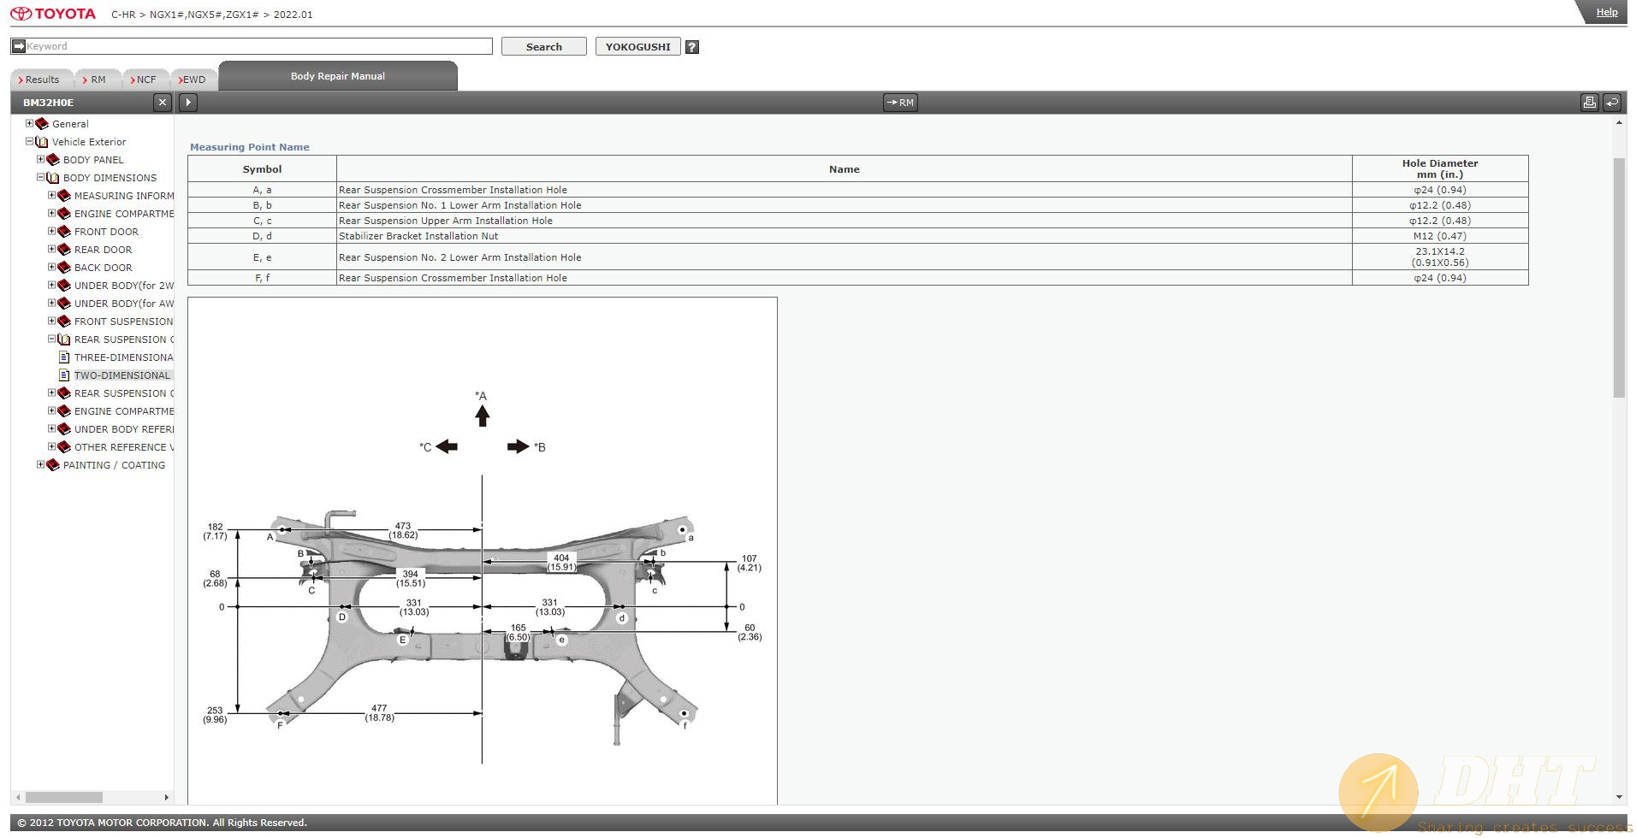Click the YOKOGUSHI button
The height and width of the screenshot is (838, 1636).
[637, 47]
